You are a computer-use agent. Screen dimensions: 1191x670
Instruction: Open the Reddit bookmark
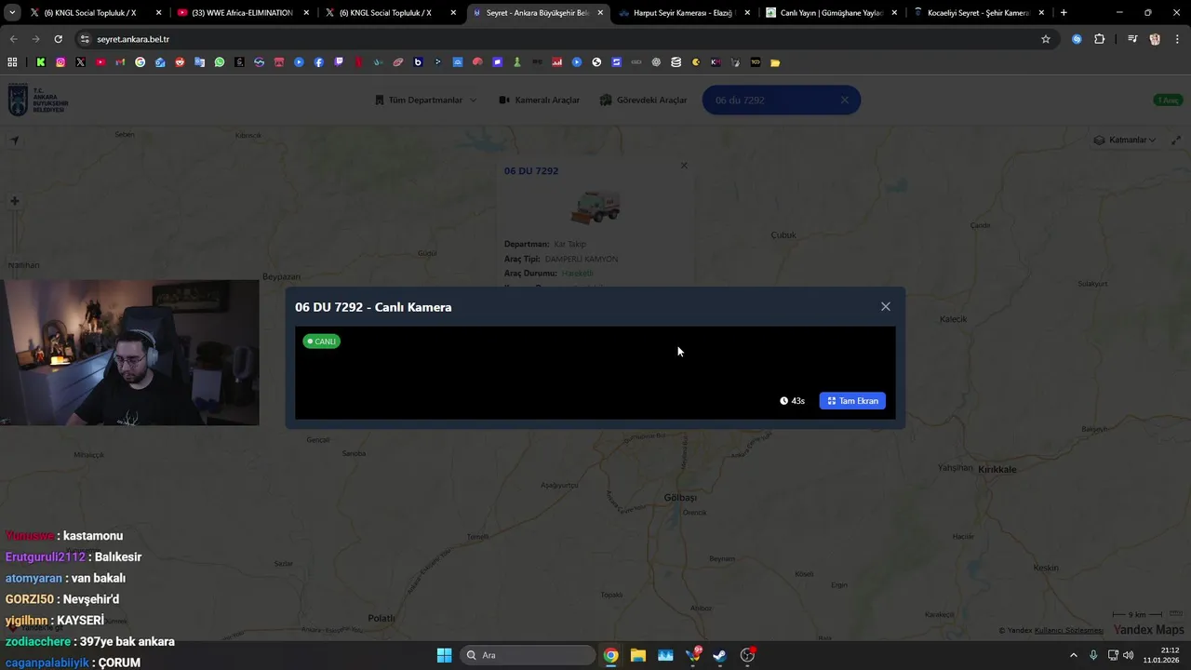[x=180, y=62]
